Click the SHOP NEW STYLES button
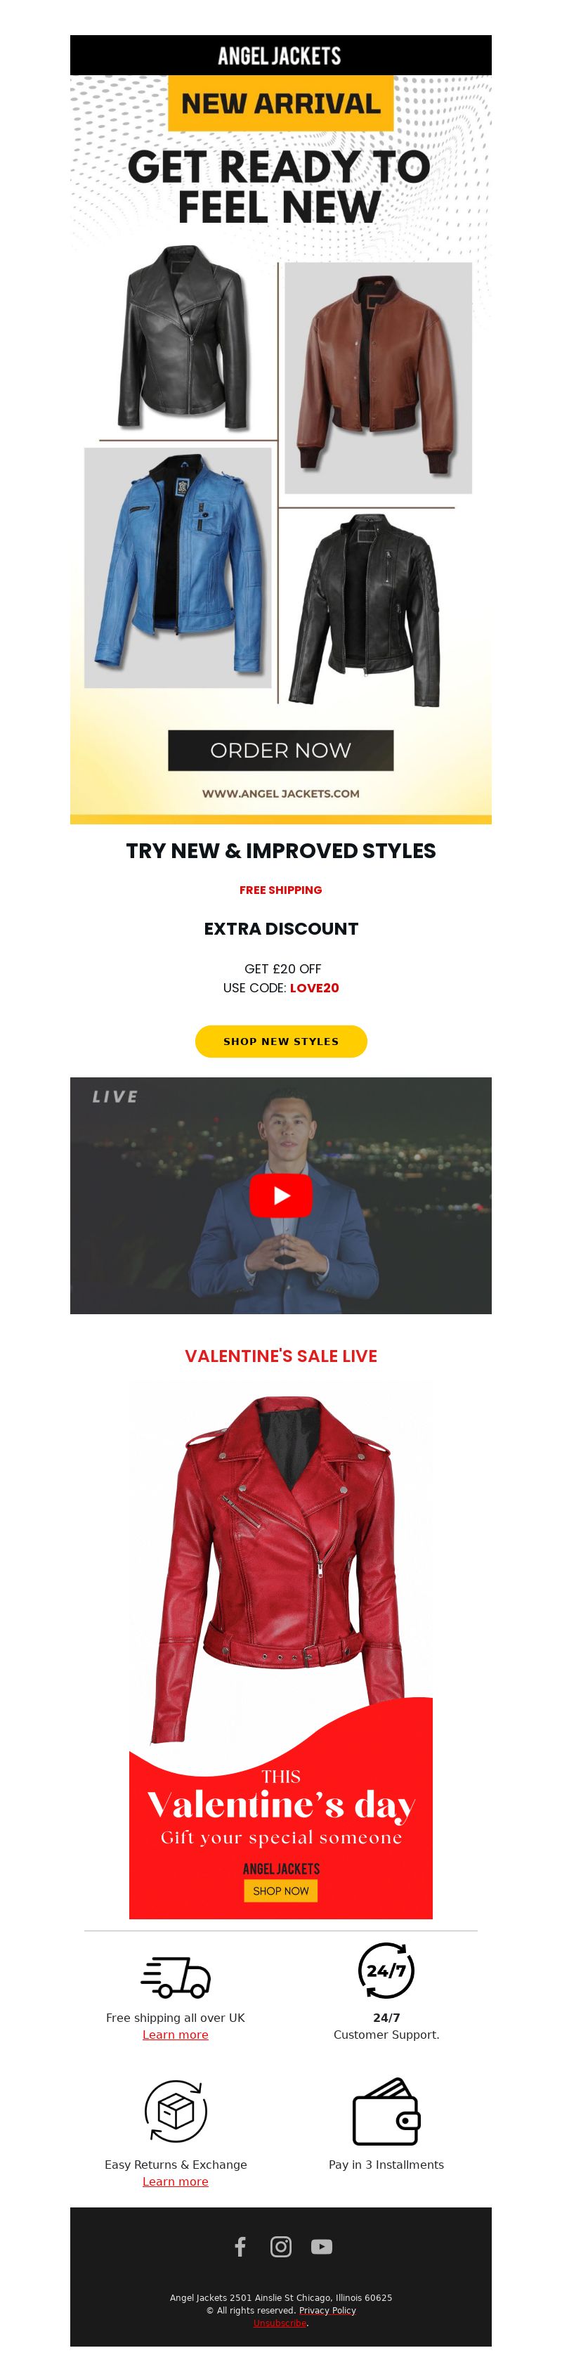 point(281,1042)
